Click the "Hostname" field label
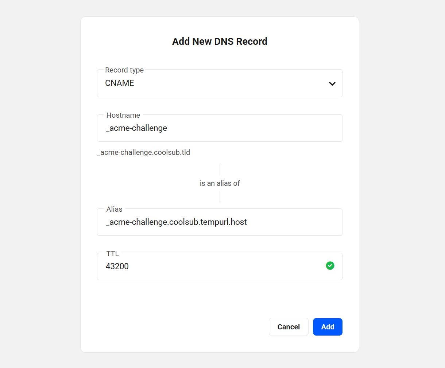The image size is (445, 368). [x=123, y=115]
